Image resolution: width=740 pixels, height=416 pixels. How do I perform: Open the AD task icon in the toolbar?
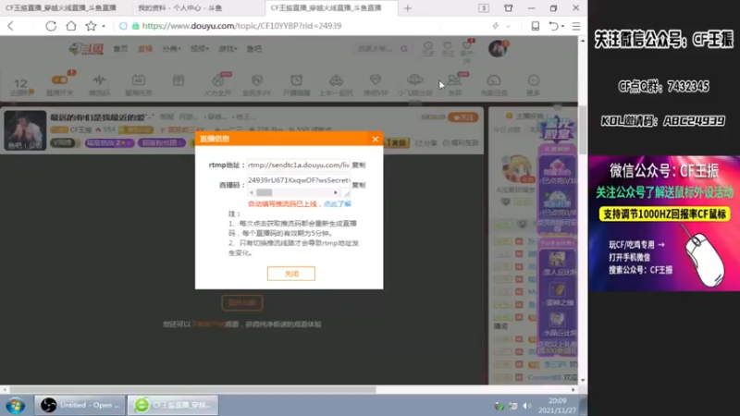point(138,80)
